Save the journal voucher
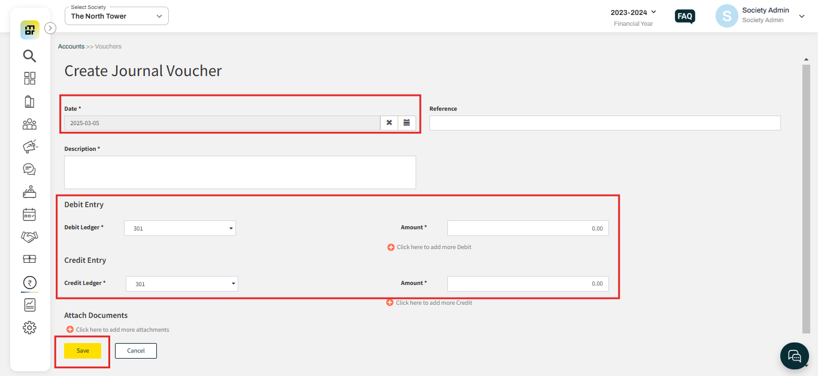Image resolution: width=818 pixels, height=376 pixels. click(83, 351)
